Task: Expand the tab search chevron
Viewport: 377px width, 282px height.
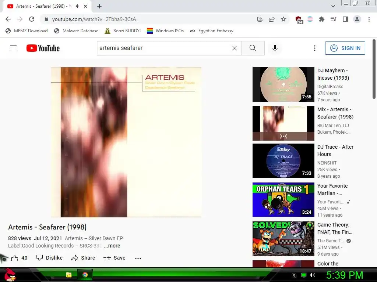Action: 333,6
